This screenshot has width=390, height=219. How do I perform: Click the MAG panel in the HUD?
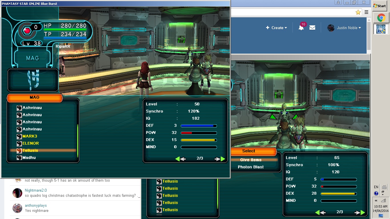coord(32,58)
